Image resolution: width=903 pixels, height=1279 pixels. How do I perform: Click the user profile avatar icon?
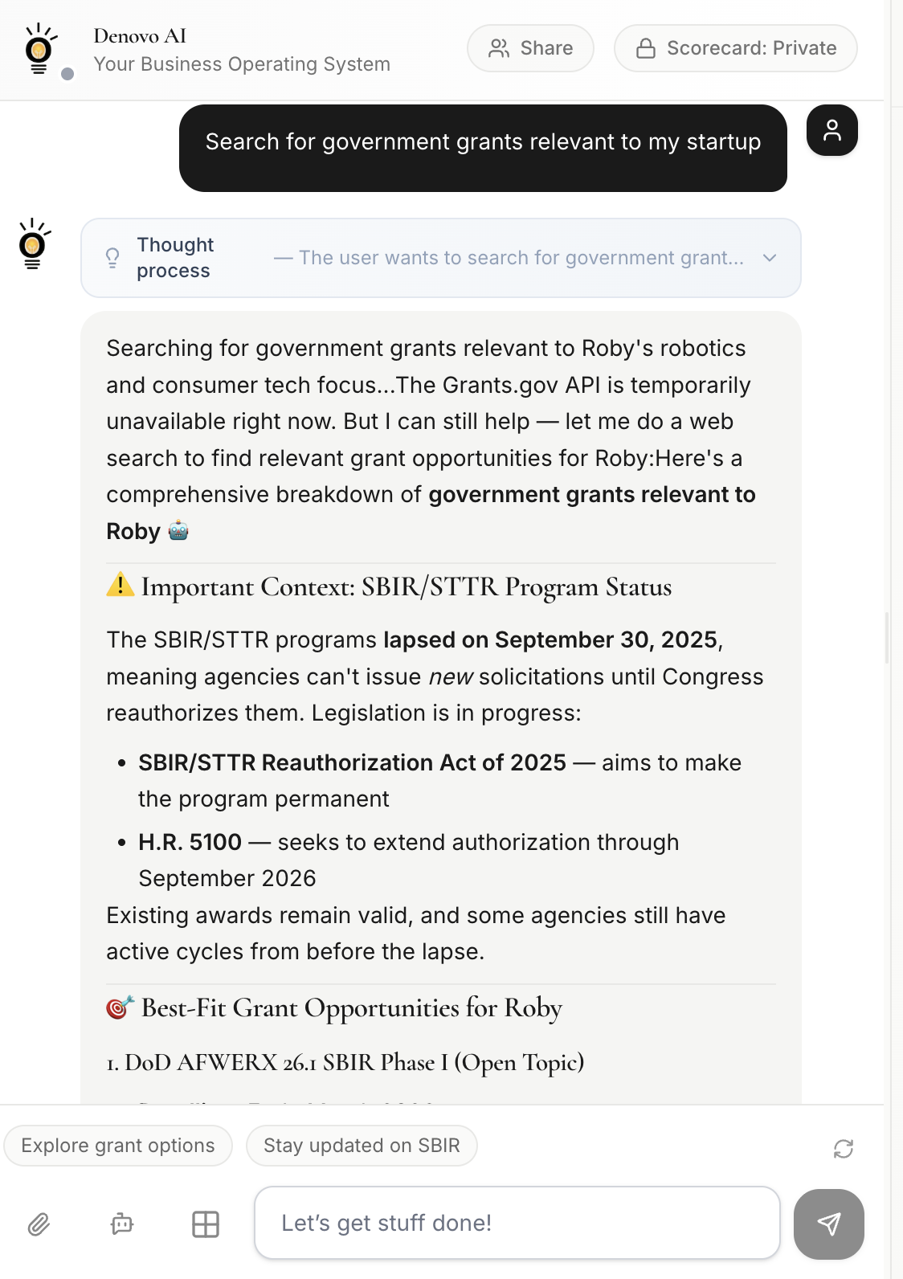[x=831, y=130]
